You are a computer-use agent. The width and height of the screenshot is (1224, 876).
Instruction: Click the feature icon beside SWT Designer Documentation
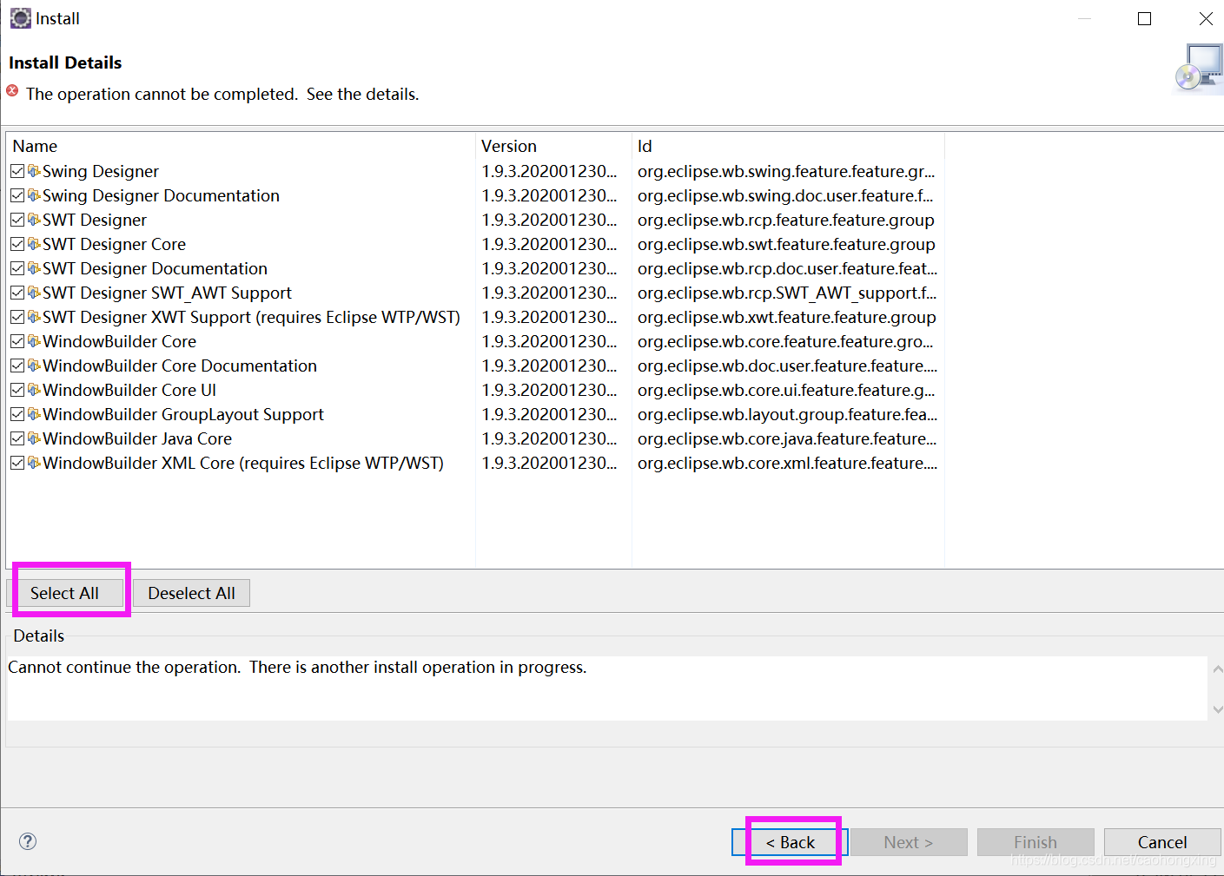(34, 268)
